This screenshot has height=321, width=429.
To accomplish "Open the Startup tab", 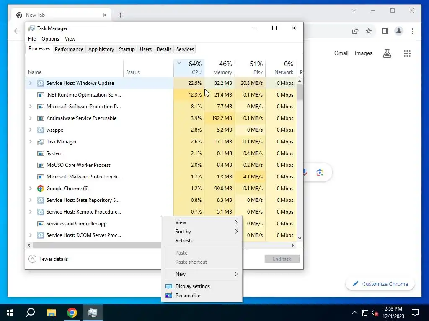I will [127, 49].
